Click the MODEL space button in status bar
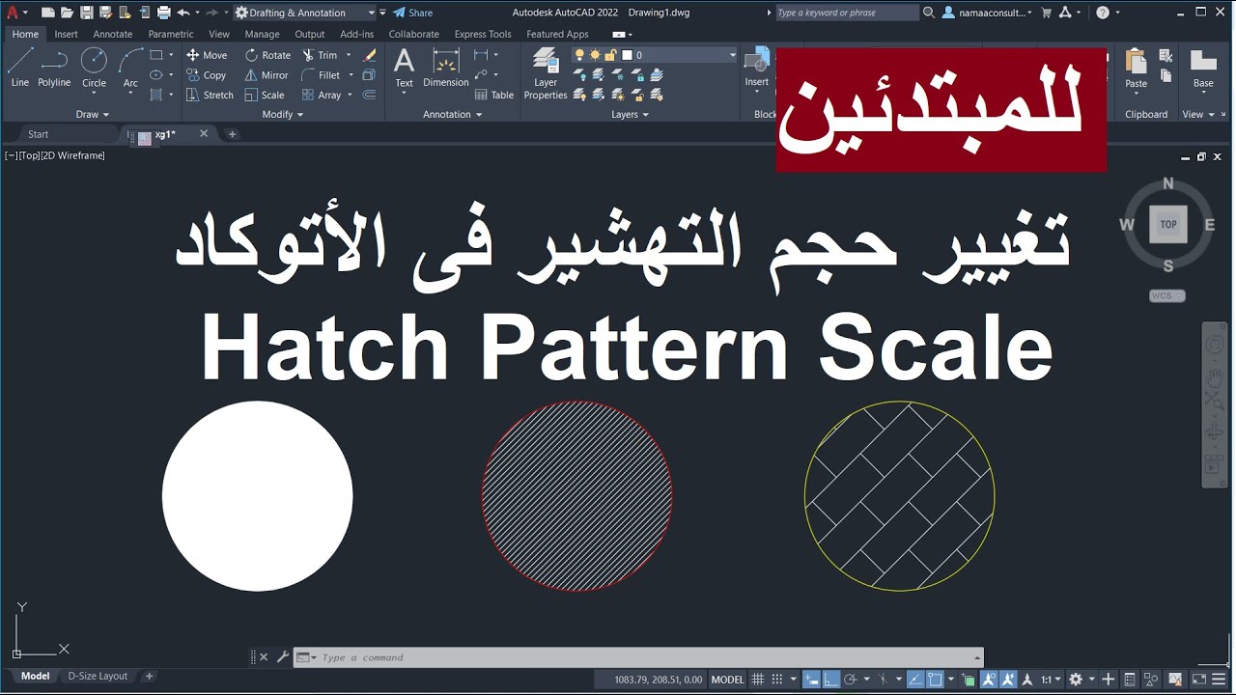This screenshot has width=1236, height=695. coord(728,680)
